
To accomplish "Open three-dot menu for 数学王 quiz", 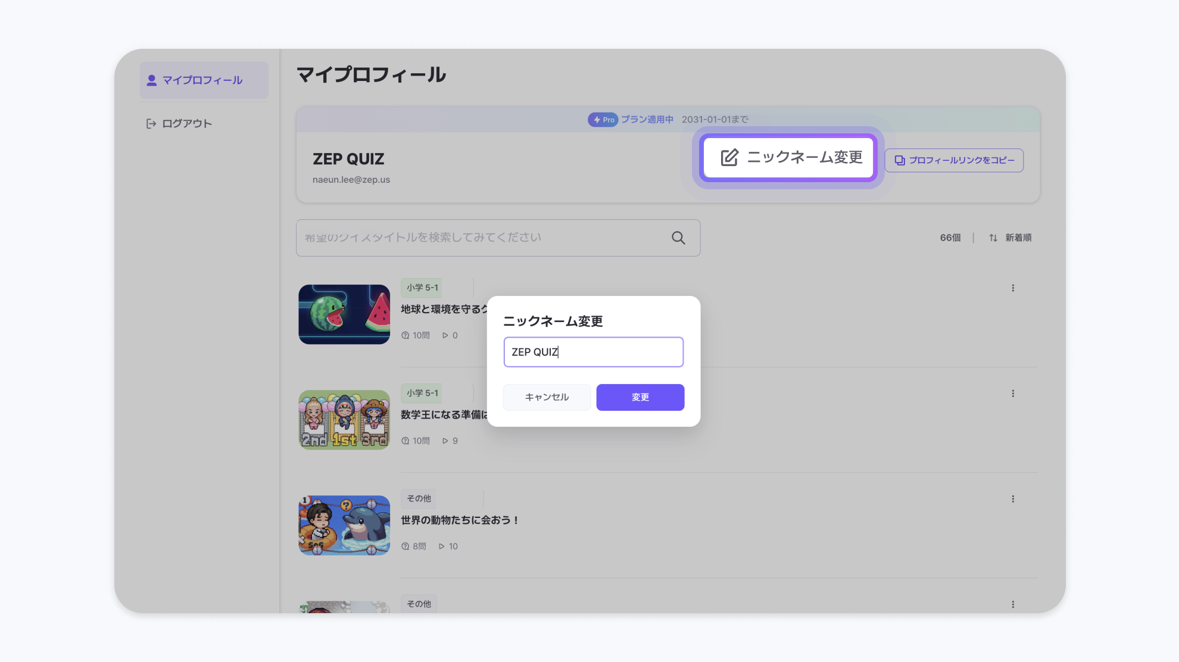I will (x=1013, y=394).
